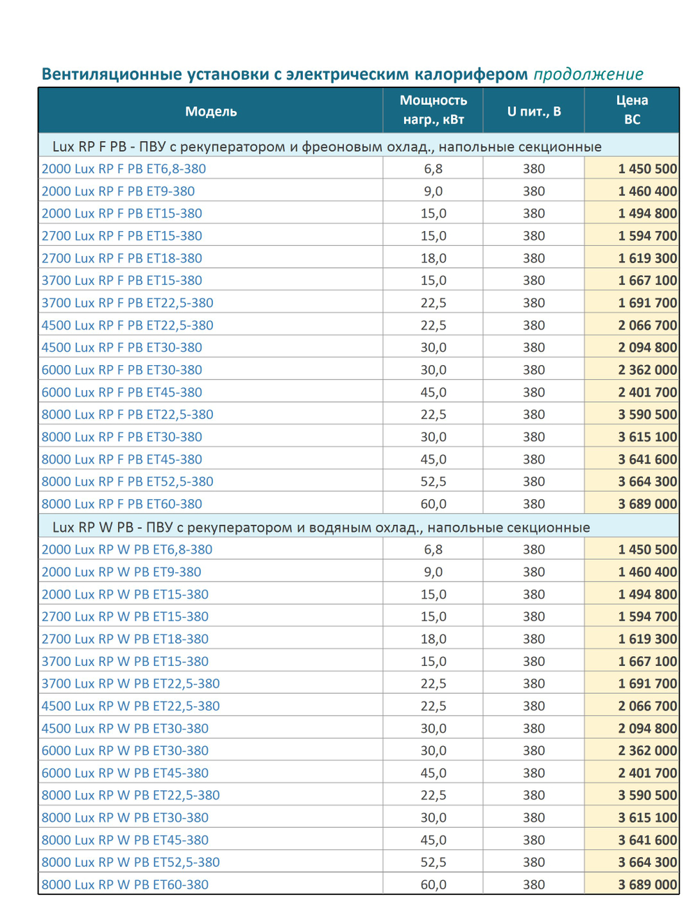Image resolution: width=698 pixels, height=913 pixels.
Task: Click the 6000 Lux RP W PB ET30-380 link
Action: [125, 750]
